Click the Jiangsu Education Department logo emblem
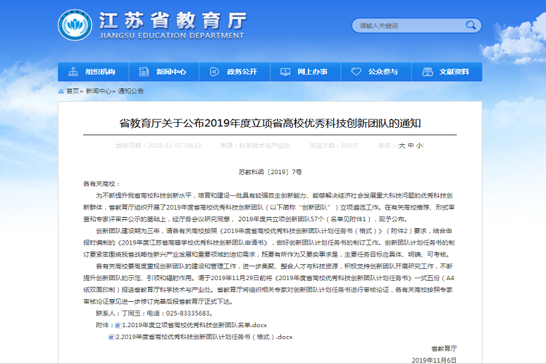Viewport: 546px width, 364px height. click(x=75, y=26)
